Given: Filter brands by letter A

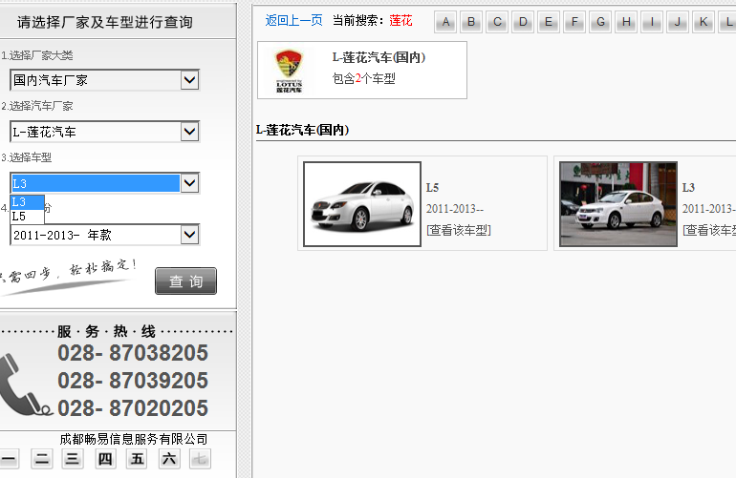Looking at the screenshot, I should point(446,22).
